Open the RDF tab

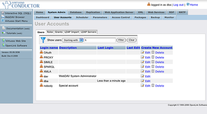coord(172,12)
